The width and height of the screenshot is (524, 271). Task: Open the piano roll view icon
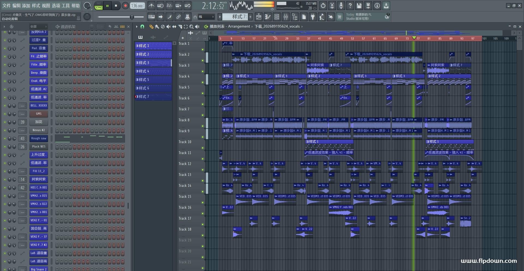point(268,17)
